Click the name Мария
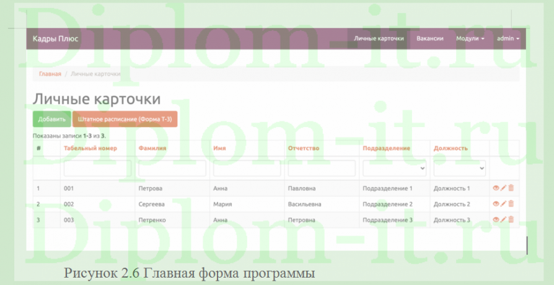Image resolution: width=554 pixels, height=285 pixels. tap(222, 204)
